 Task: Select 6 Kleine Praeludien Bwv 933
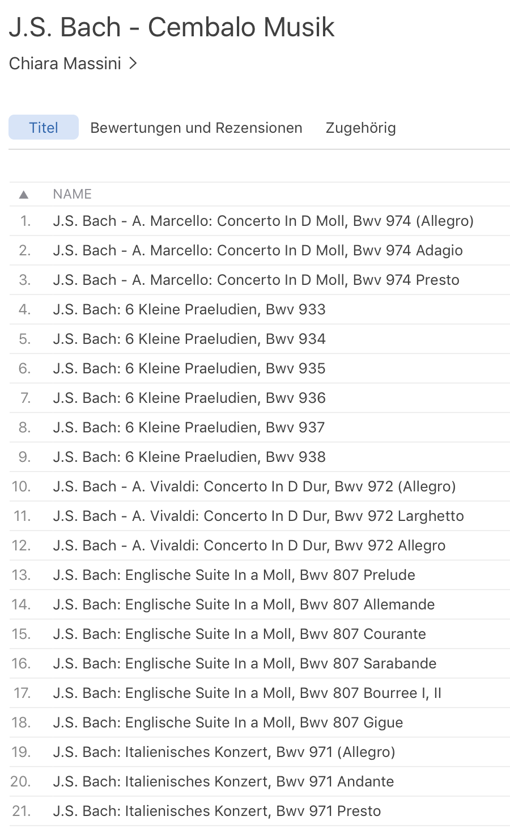(189, 309)
